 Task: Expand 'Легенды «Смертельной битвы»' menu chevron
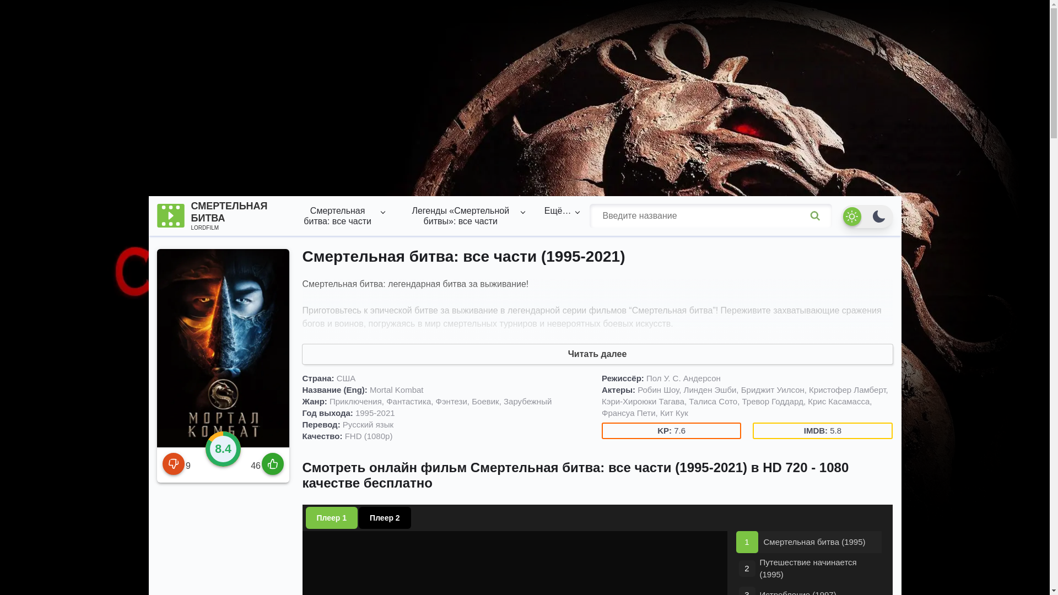tap(523, 212)
